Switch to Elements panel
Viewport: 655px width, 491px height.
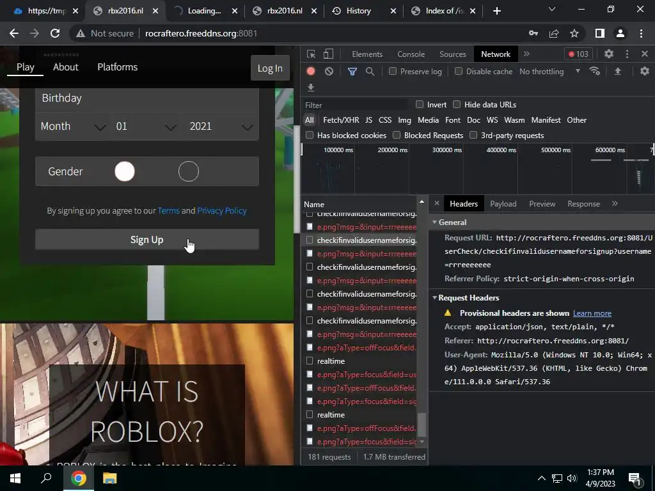pos(367,54)
